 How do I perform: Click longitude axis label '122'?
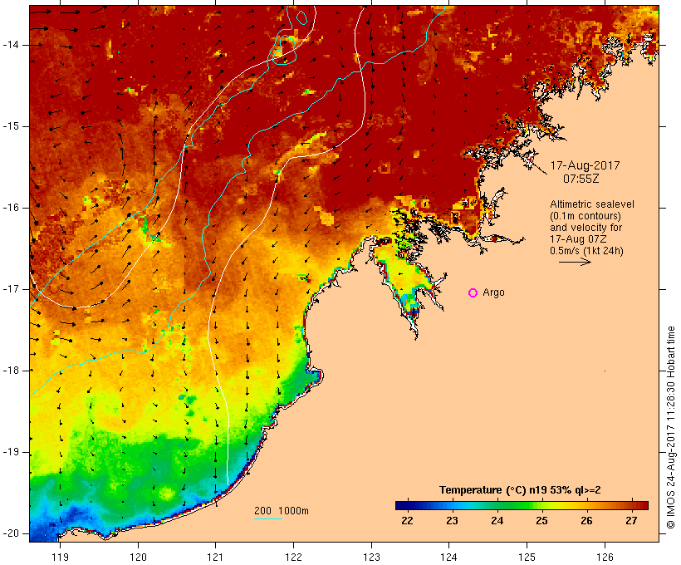pos(293,557)
